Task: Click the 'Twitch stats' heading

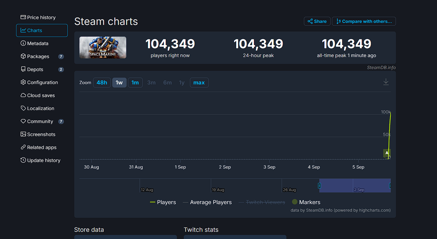Action: pyautogui.click(x=201, y=230)
